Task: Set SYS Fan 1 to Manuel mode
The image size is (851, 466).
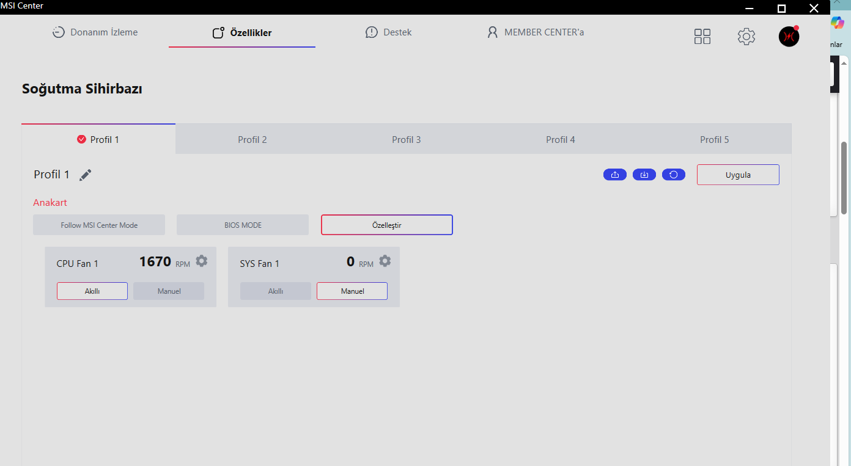Action: [352, 291]
